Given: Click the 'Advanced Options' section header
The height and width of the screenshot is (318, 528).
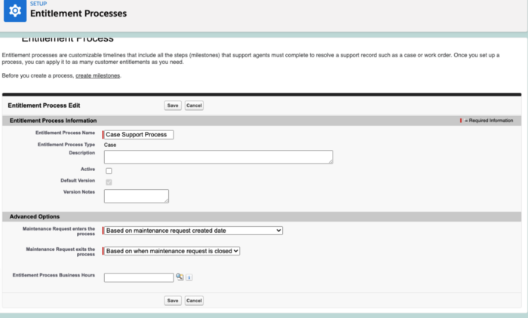Looking at the screenshot, I should coord(35,217).
